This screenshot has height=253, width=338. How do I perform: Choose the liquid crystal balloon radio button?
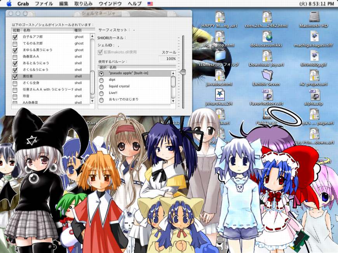coord(101,87)
